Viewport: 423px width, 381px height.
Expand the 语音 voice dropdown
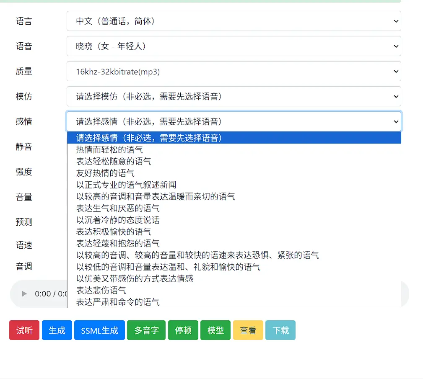pos(234,46)
